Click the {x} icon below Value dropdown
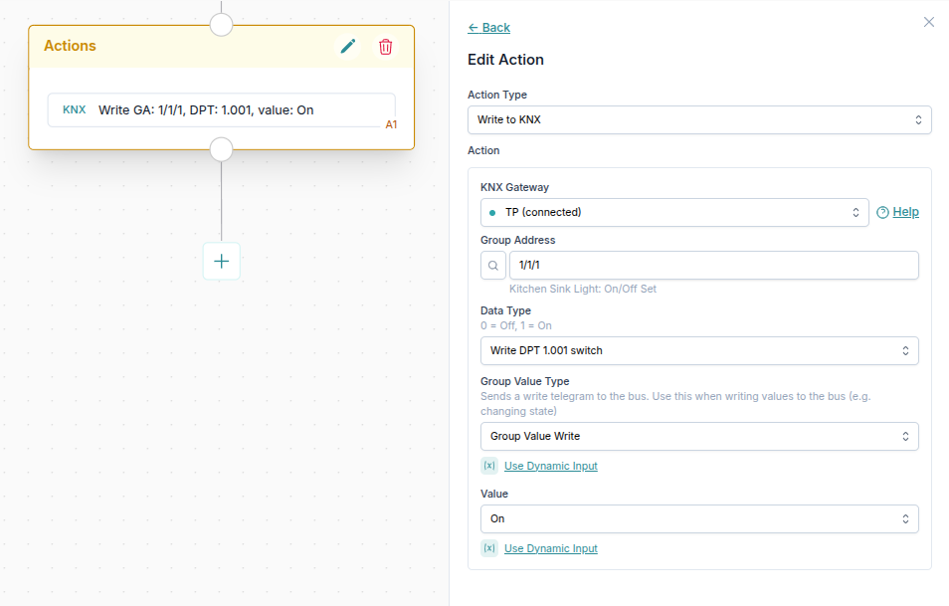The width and height of the screenshot is (949, 606). tap(489, 548)
